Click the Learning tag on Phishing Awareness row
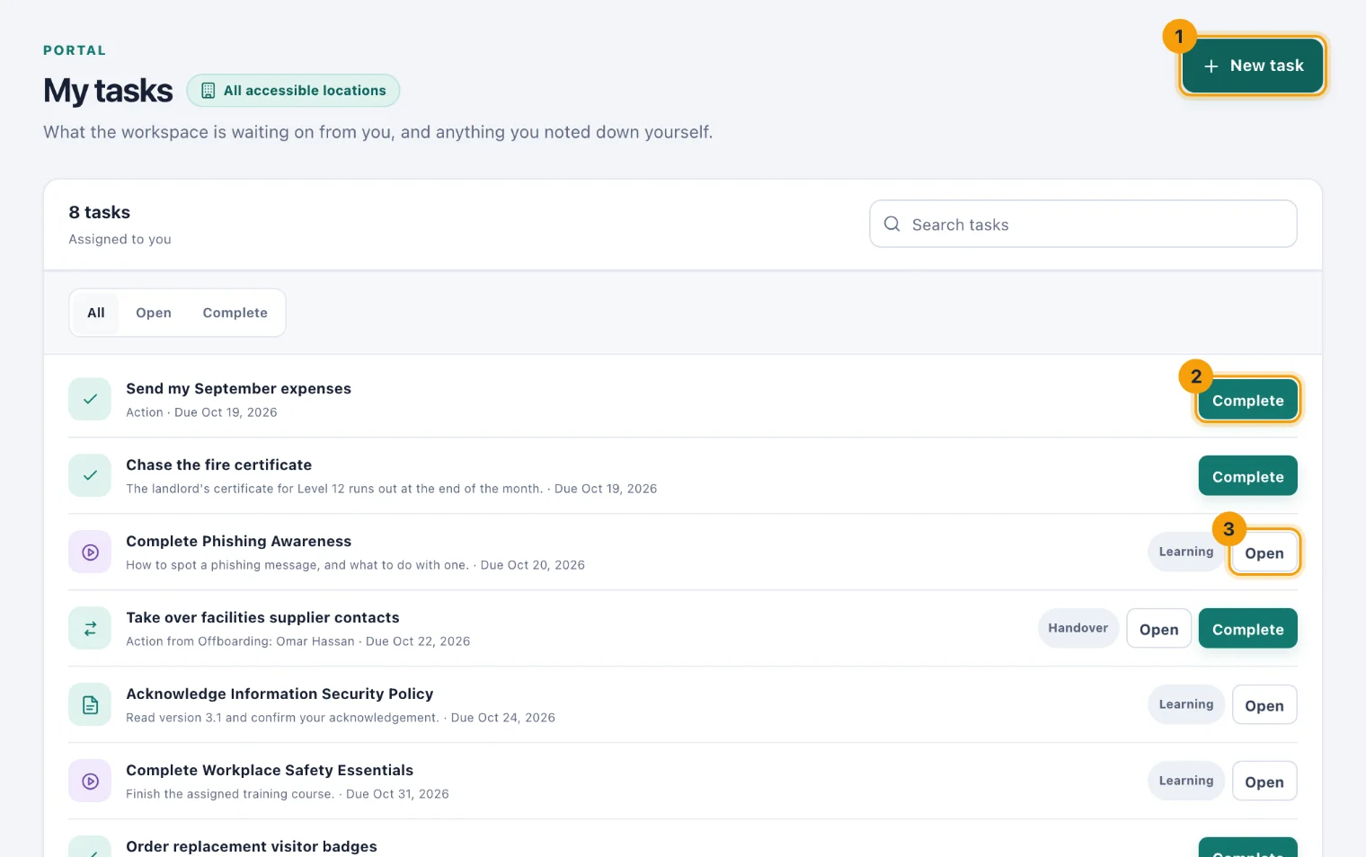 tap(1185, 552)
